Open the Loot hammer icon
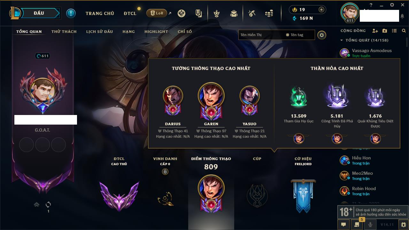 coord(252,13)
